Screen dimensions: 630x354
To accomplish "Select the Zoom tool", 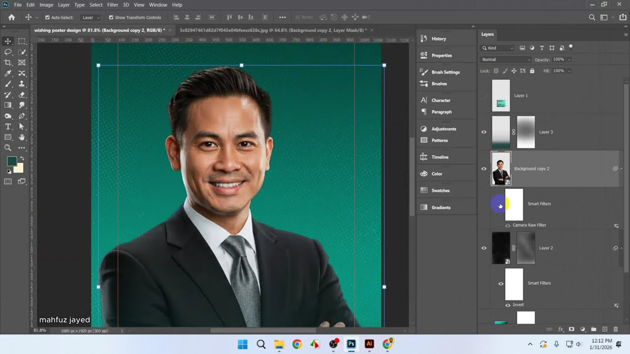I will [8, 147].
